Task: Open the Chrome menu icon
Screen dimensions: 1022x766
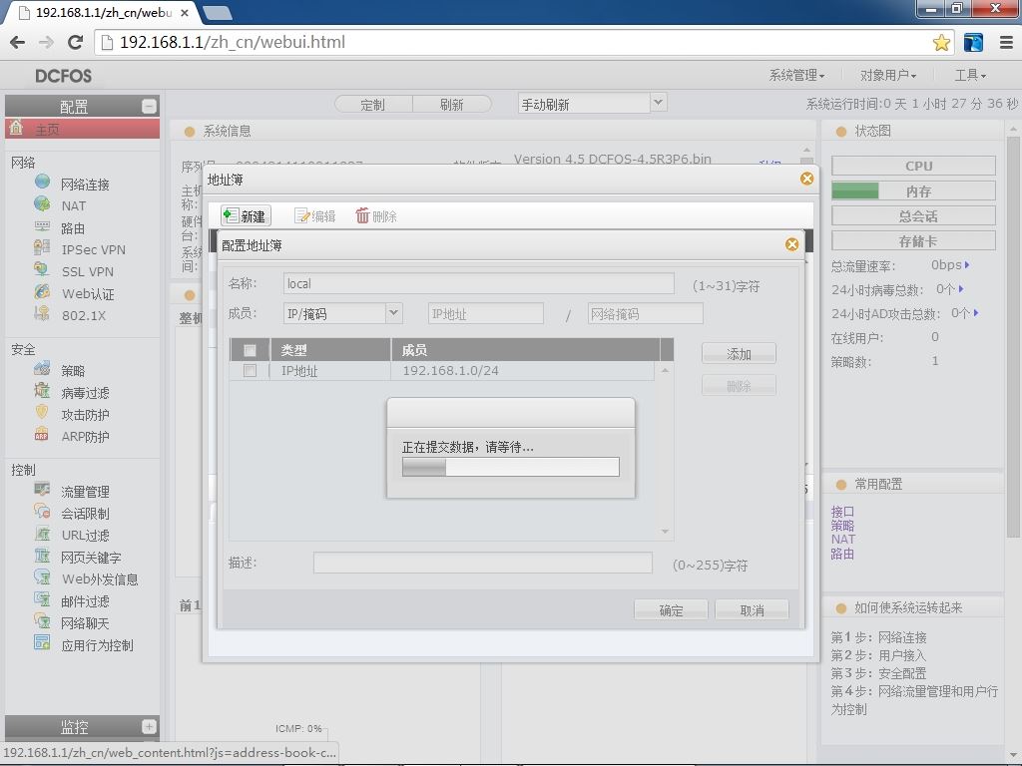Action: point(1006,43)
